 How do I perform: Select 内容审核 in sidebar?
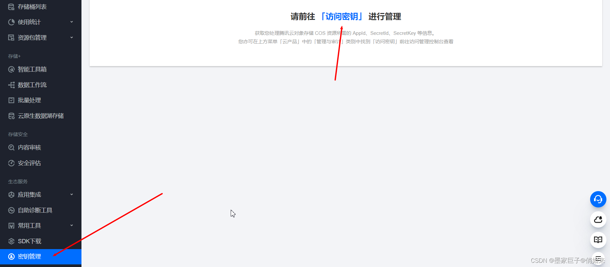pos(41,148)
